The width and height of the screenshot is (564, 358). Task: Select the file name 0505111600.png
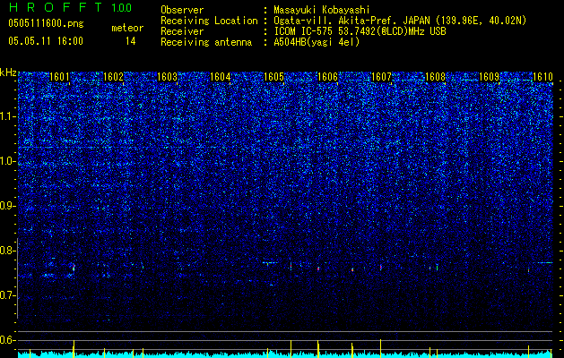pyautogui.click(x=46, y=24)
